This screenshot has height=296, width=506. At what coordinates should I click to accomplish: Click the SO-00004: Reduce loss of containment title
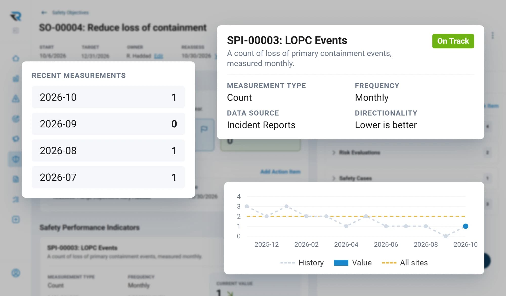tap(123, 28)
